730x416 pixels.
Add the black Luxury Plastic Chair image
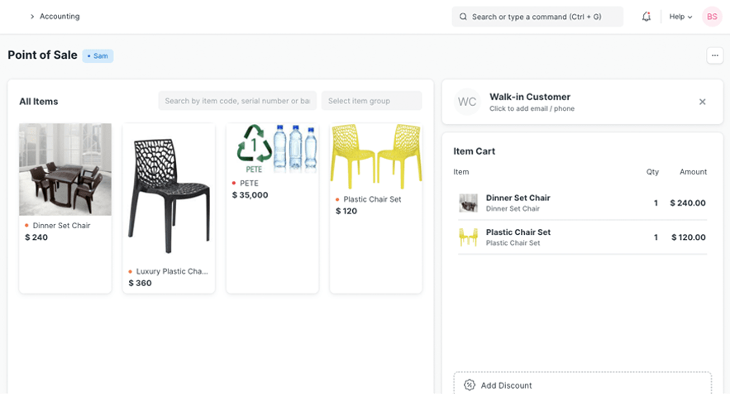[x=169, y=194]
